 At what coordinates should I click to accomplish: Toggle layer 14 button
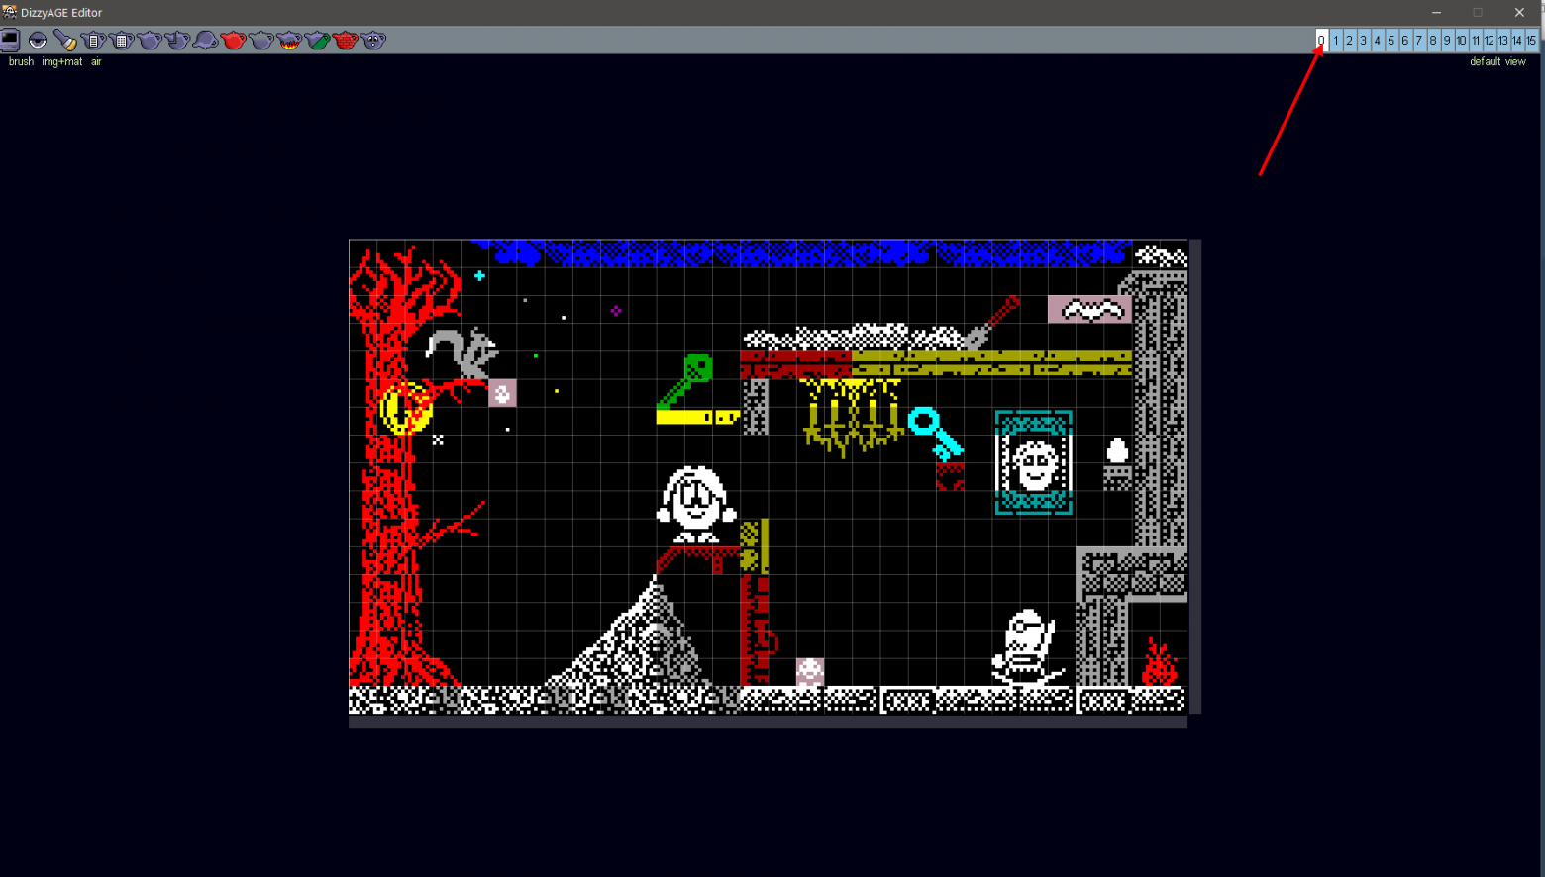1516,40
